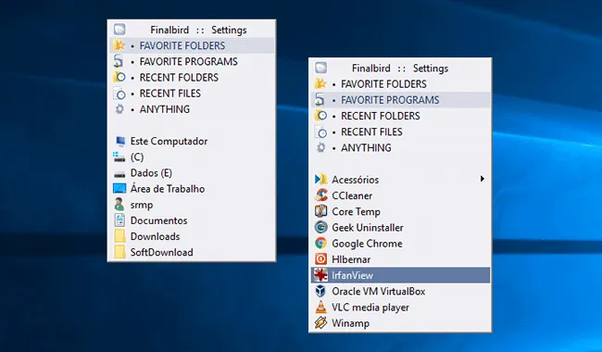Click the Core Temp icon
This screenshot has width=602, height=352.
click(x=321, y=211)
